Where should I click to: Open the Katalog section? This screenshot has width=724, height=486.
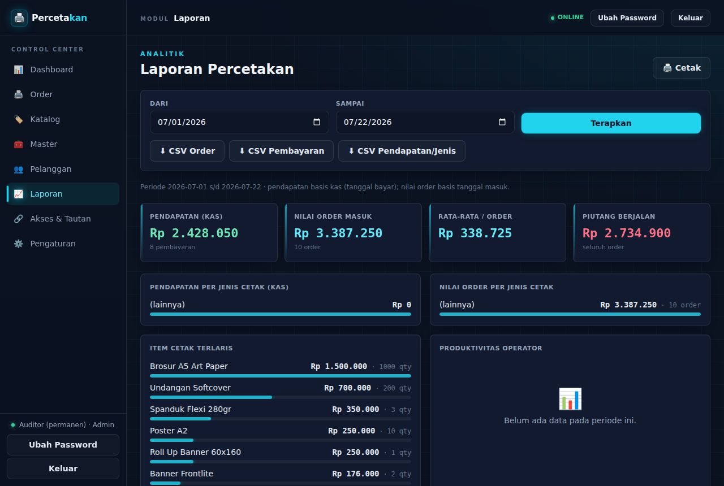pos(63,119)
